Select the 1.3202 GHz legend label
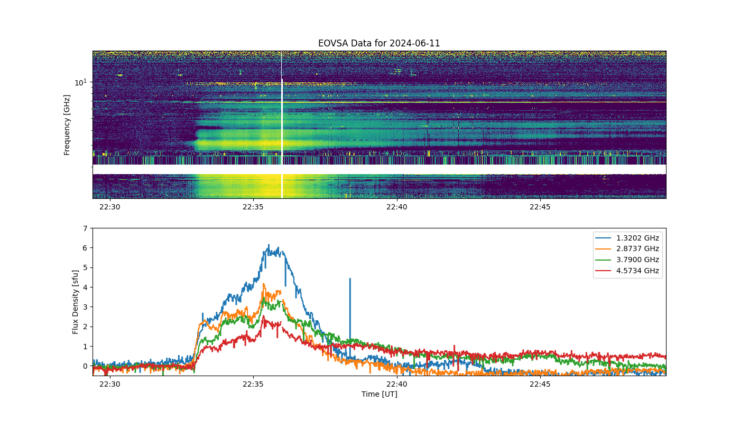 (x=638, y=238)
